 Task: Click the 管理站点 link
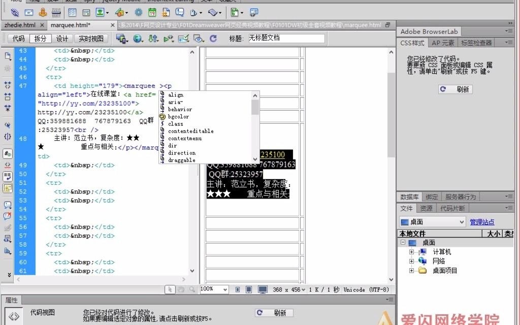coord(482,222)
